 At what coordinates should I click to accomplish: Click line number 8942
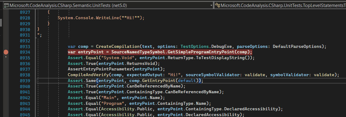pyautogui.click(x=25, y=98)
